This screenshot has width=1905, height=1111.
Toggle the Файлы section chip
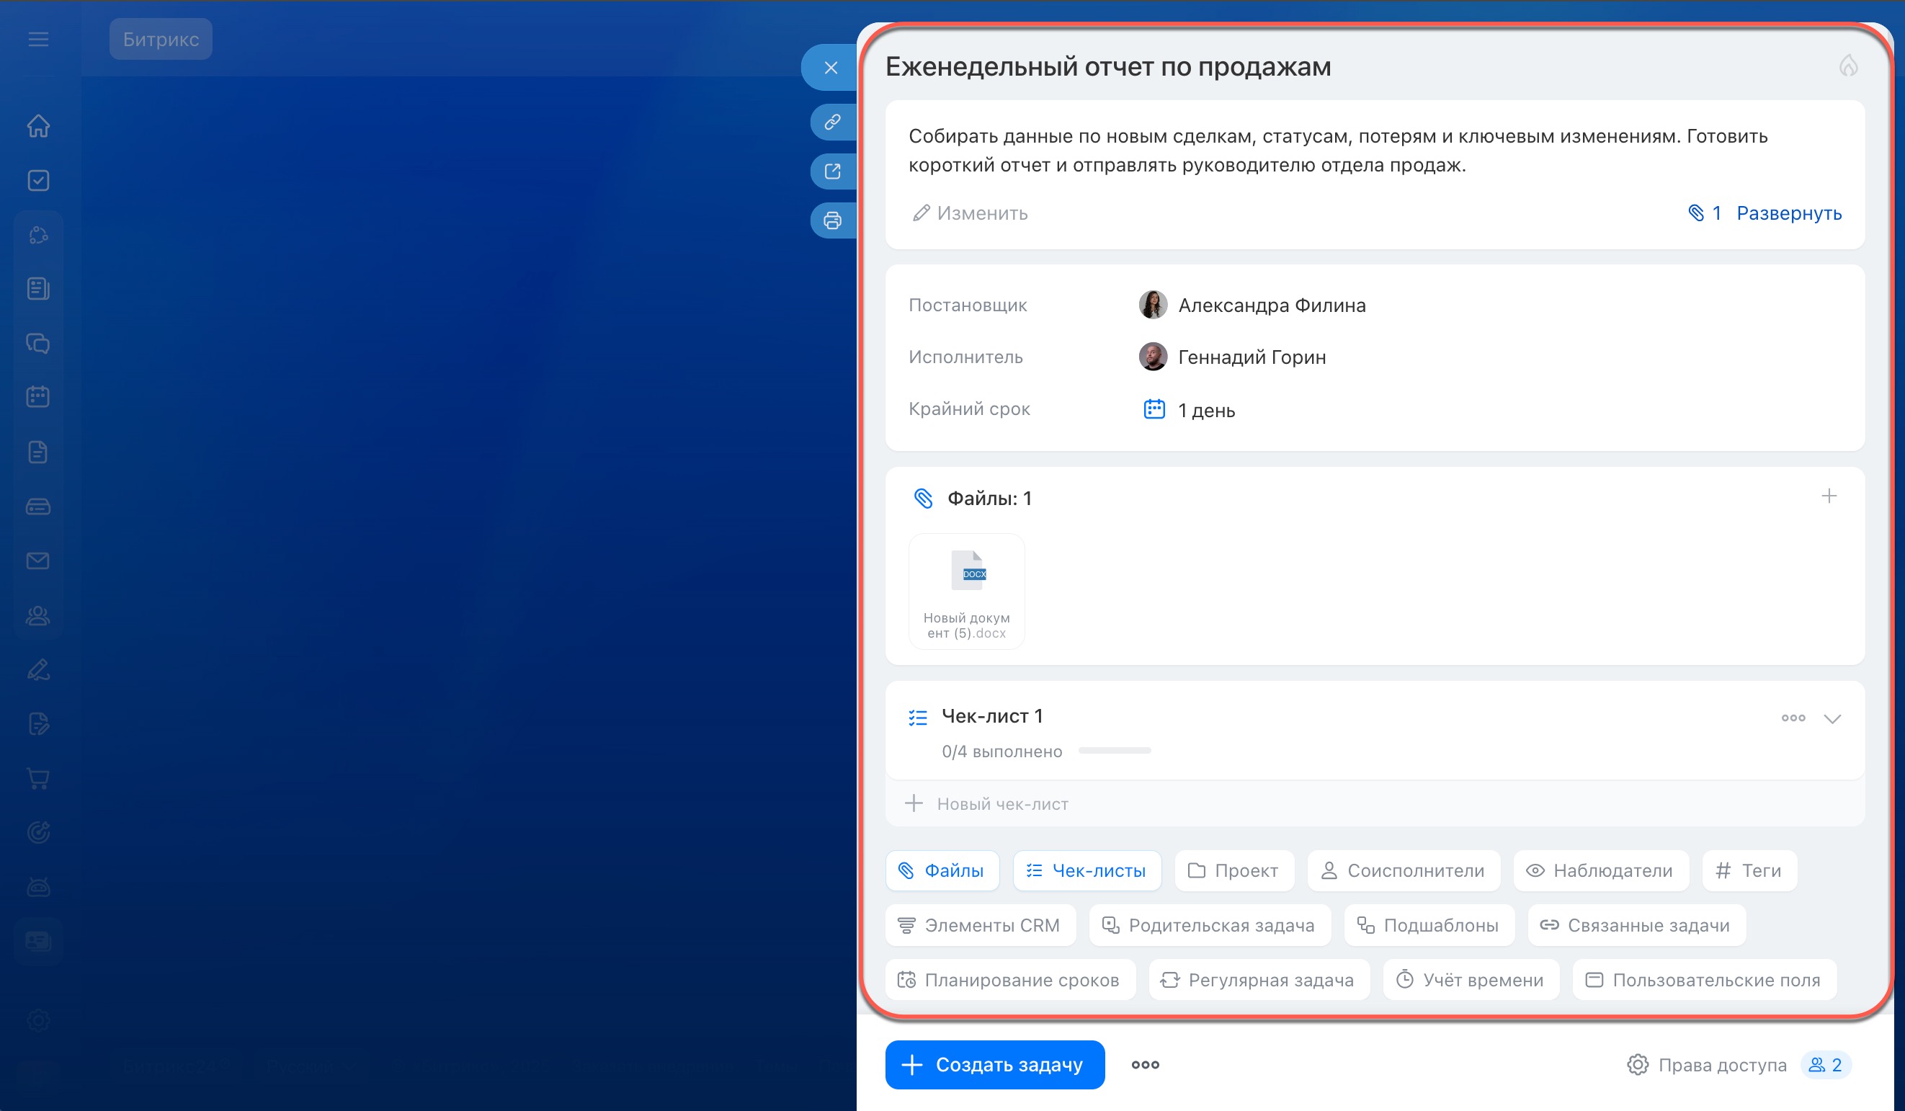click(942, 870)
